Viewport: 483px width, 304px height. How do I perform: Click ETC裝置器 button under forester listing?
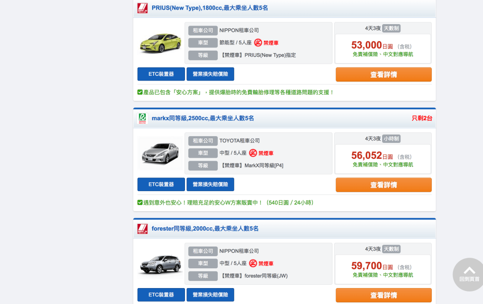pos(161,295)
